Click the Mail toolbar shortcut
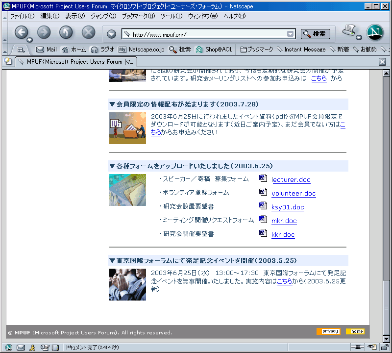 pos(47,50)
